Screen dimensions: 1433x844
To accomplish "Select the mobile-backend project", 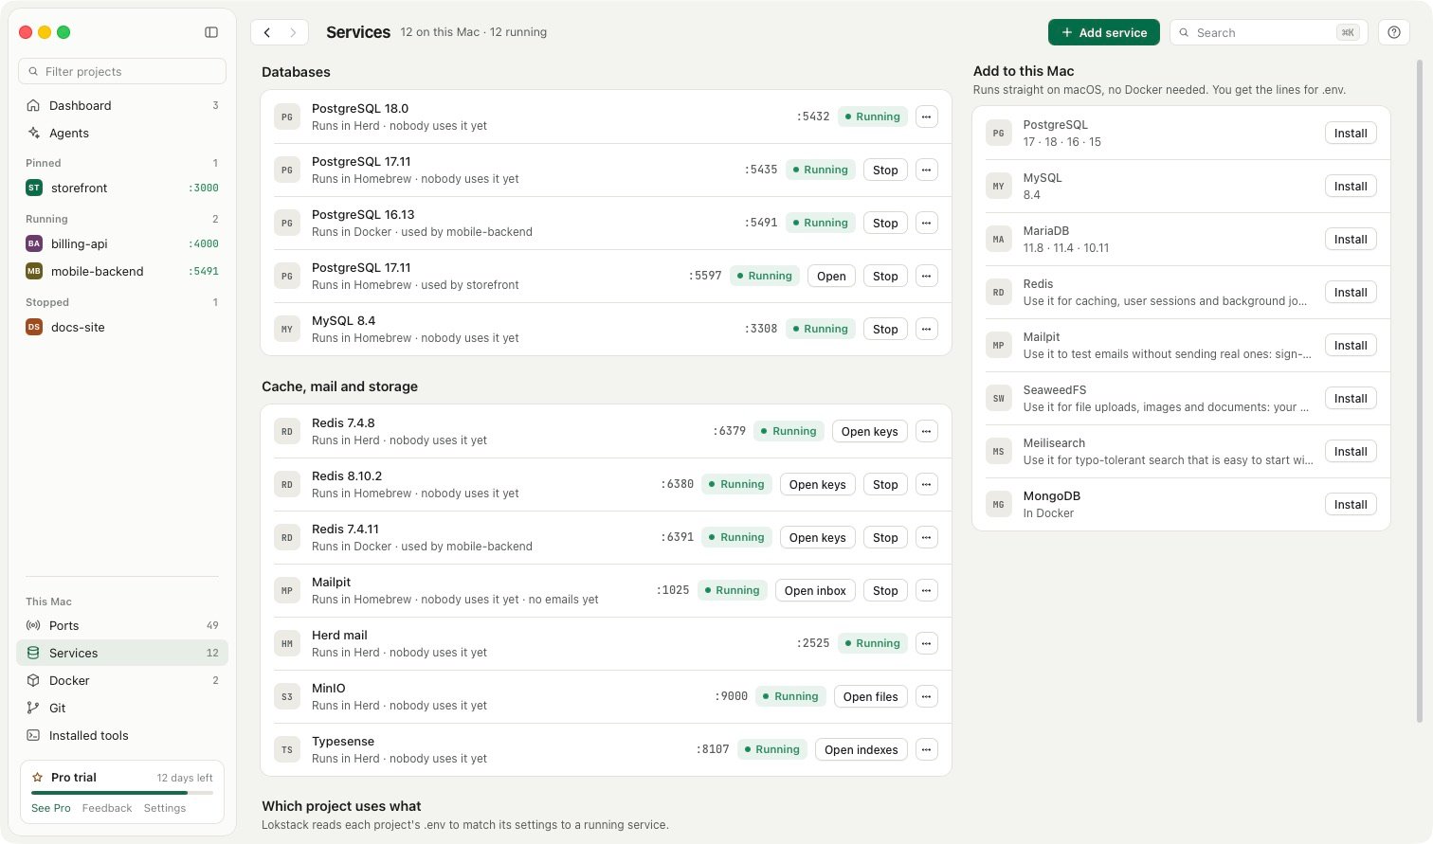I will [122, 271].
